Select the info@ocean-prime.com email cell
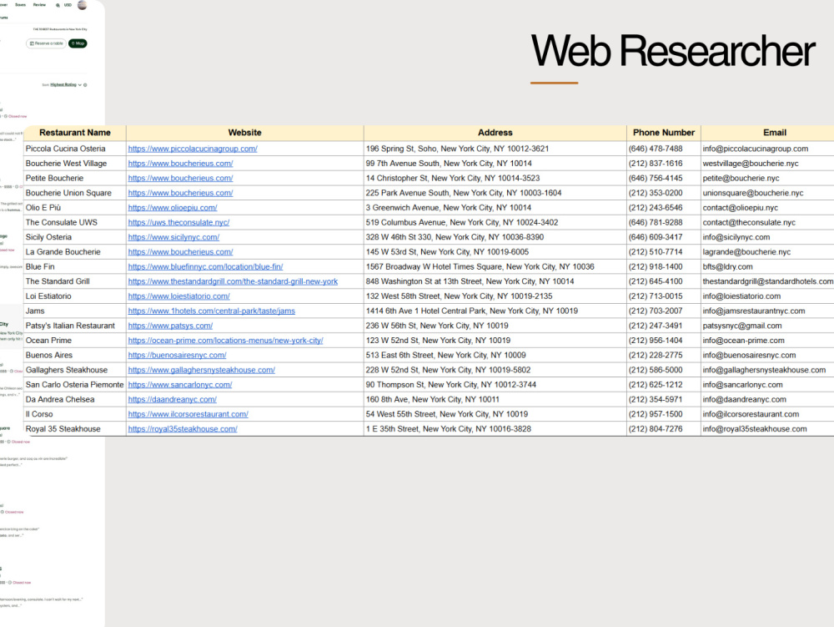Screen dimensions: 834x627 pos(767,341)
